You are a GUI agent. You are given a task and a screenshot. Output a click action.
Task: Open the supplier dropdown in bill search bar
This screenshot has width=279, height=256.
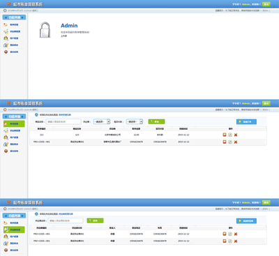tap(102, 121)
